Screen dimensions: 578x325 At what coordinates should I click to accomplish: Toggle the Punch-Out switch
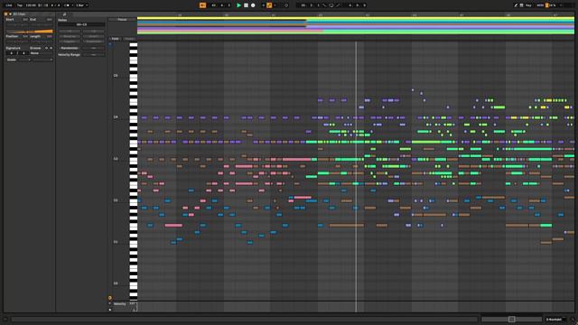338,5
